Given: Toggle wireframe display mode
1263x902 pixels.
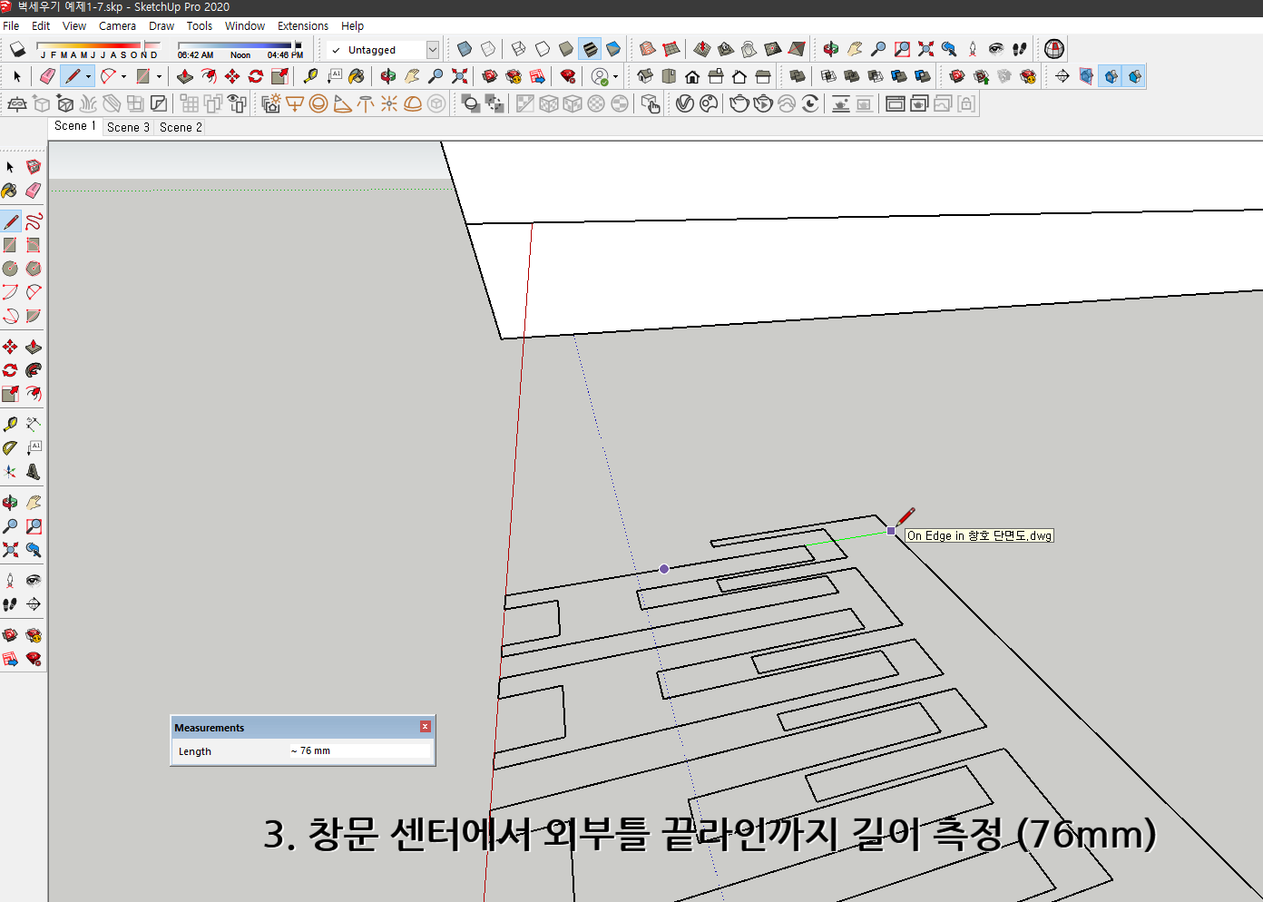Looking at the screenshot, I should [516, 49].
